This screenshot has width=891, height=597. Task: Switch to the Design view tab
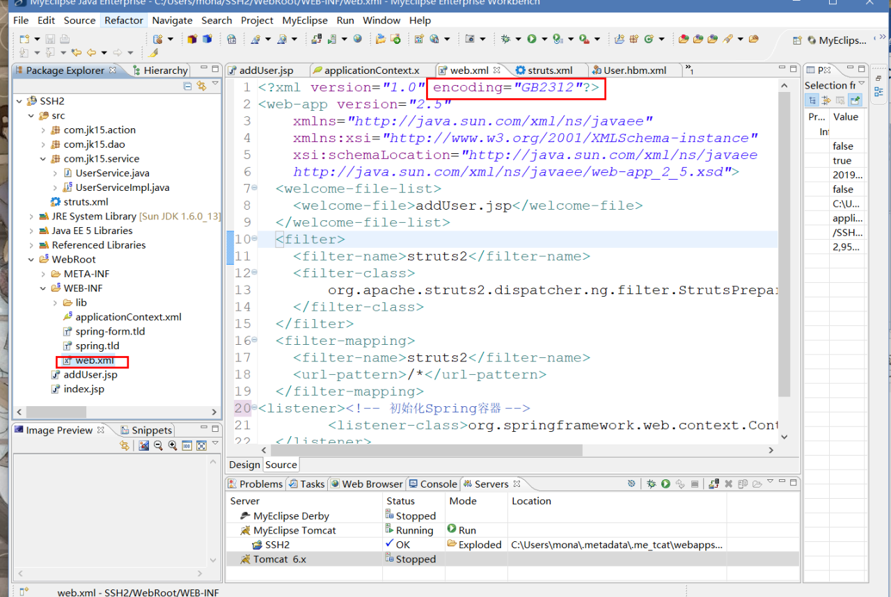tap(245, 465)
